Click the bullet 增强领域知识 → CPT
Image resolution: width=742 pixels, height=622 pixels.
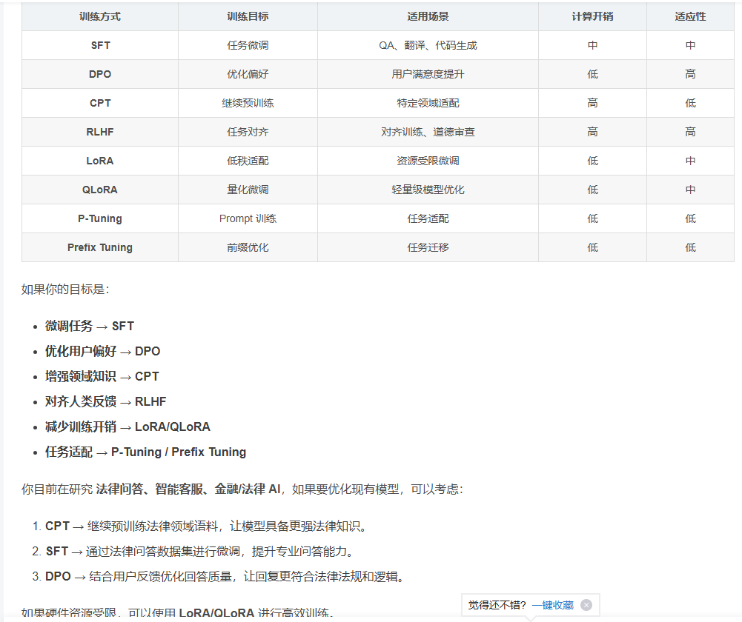(x=102, y=376)
